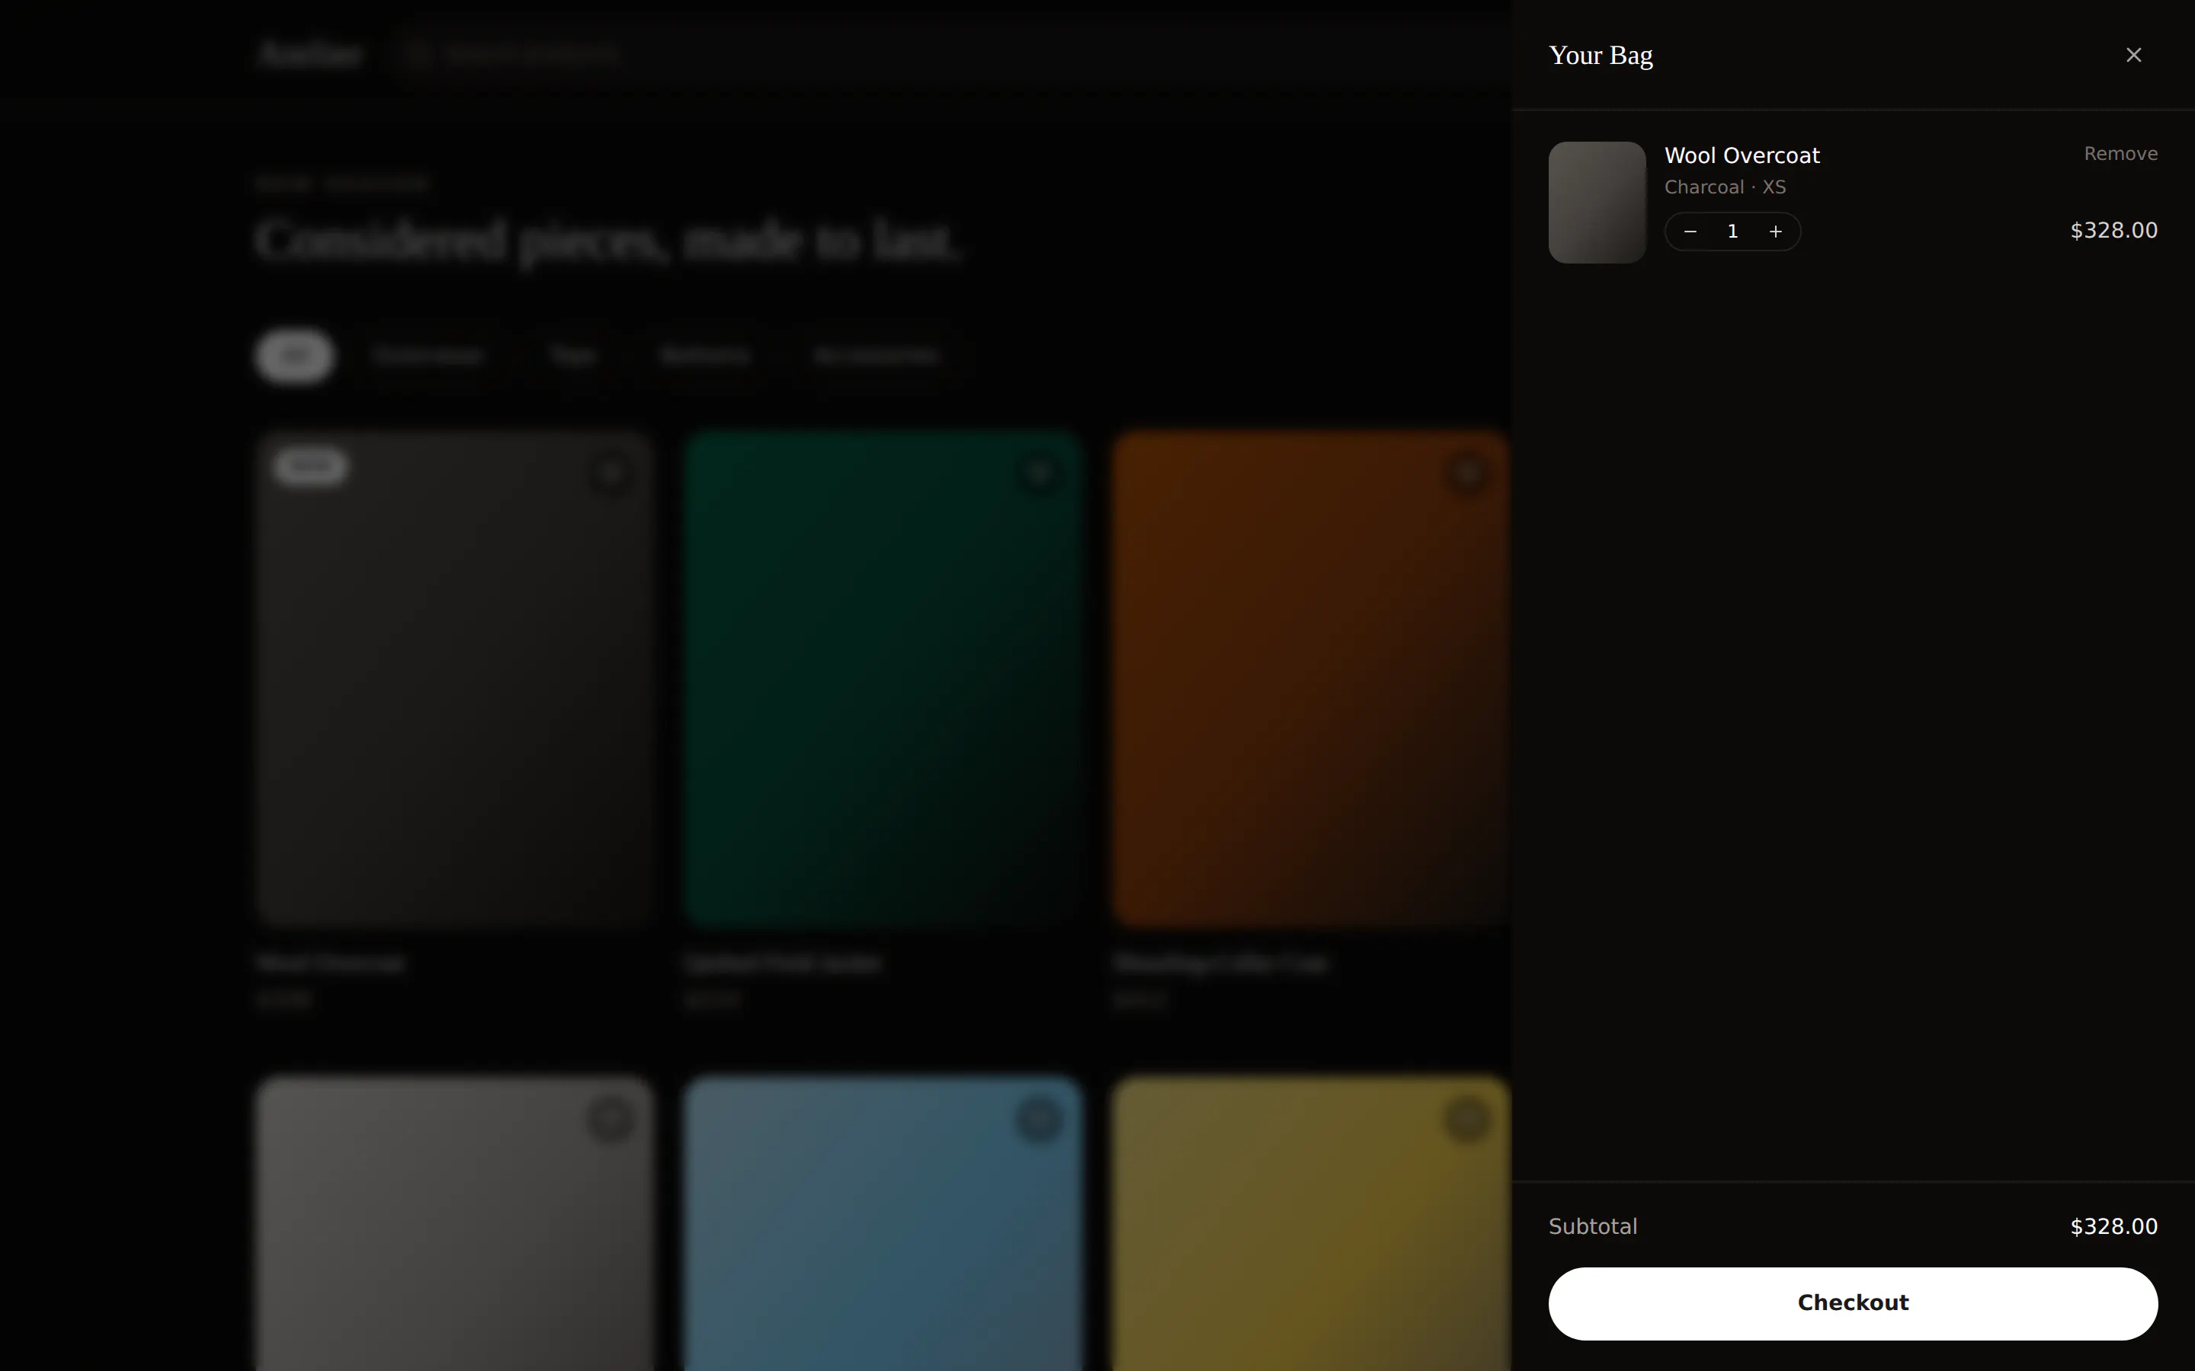Increase Wool Overcoat quantity with plus
The width and height of the screenshot is (2195, 1371).
pyautogui.click(x=1775, y=232)
